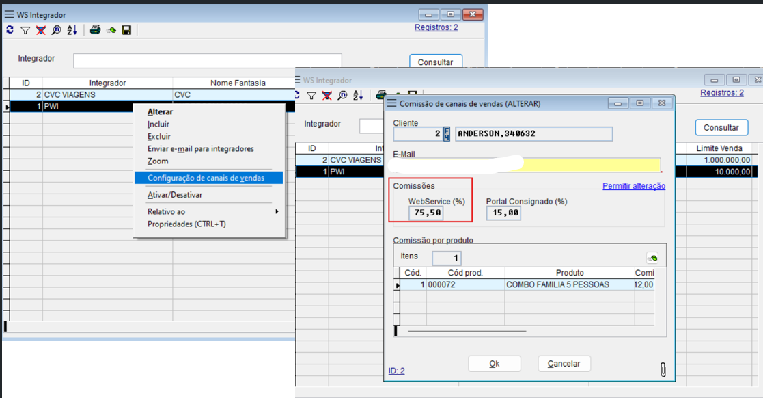
Task: Click the 'Permitir alteração' link
Action: pyautogui.click(x=633, y=186)
